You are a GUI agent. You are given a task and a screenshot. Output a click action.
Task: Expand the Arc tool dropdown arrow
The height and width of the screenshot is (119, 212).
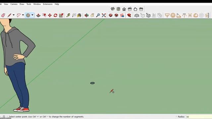23,15
